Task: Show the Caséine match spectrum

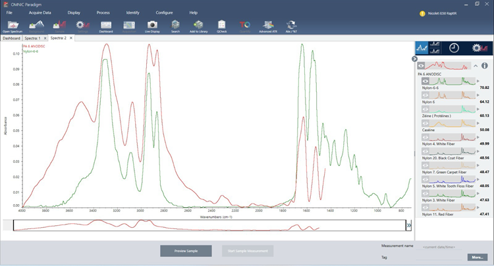Action: (x=425, y=123)
